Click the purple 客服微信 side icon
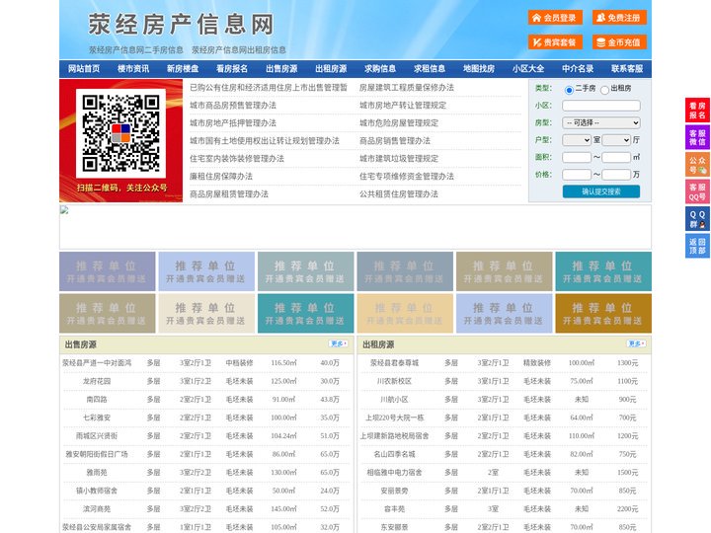Image resolution: width=711 pixels, height=533 pixels. pos(697,137)
